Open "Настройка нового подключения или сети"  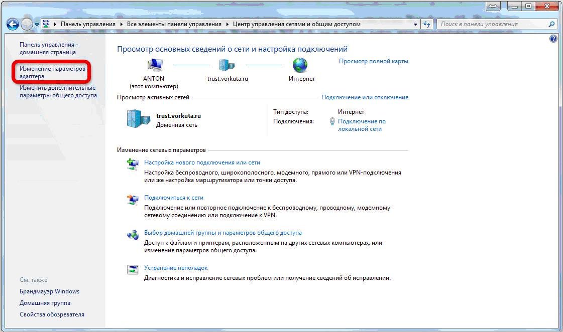202,162
